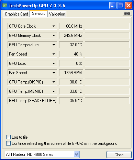Expand the GPU Load dropdown arrow
The width and height of the screenshot is (134, 160).
[54, 63]
